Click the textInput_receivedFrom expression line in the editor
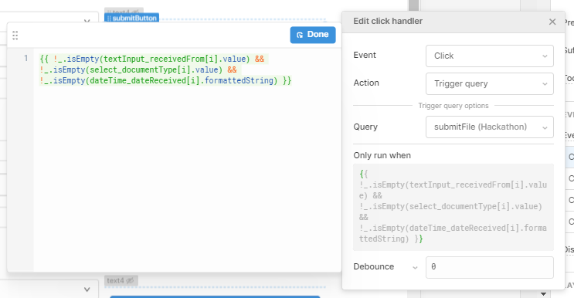 pyautogui.click(x=152, y=59)
